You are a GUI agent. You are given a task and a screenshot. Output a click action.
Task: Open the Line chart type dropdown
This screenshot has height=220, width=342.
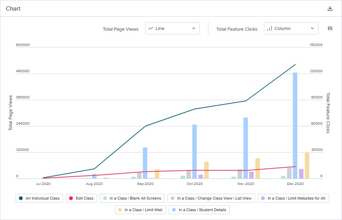point(172,28)
